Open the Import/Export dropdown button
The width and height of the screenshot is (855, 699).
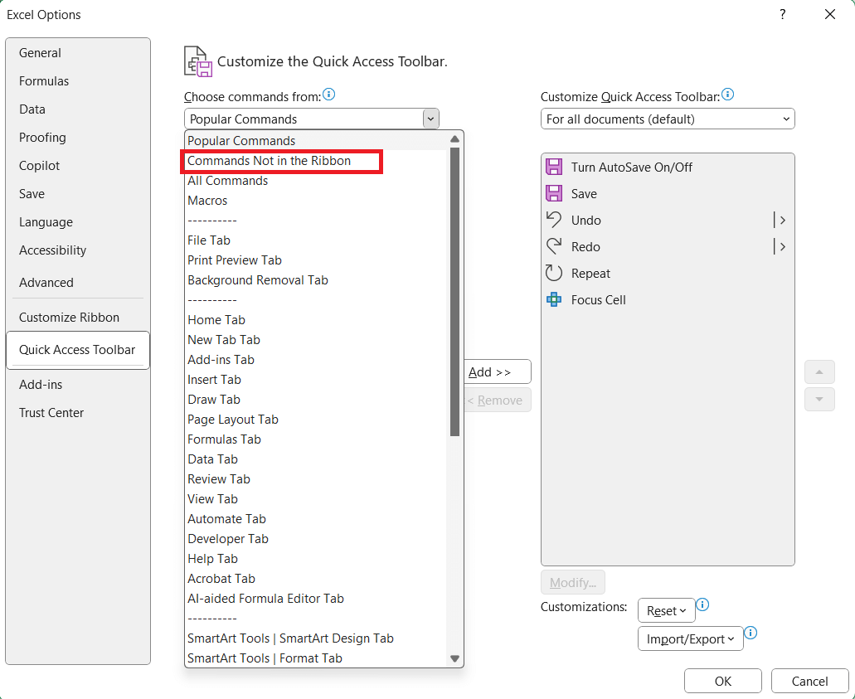690,639
